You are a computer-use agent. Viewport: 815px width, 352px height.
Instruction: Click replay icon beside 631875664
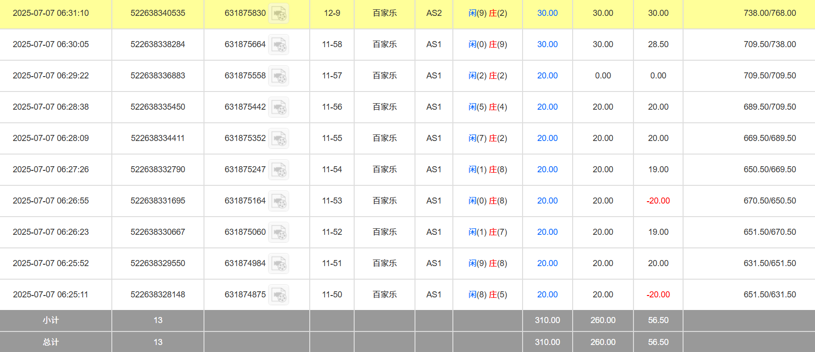278,45
